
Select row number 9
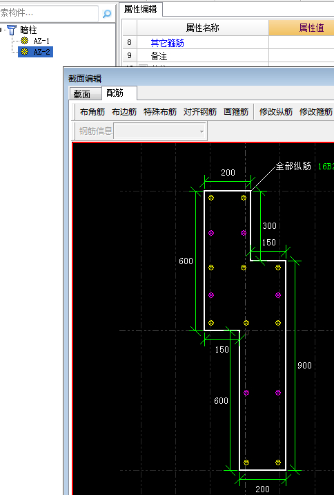[129, 56]
